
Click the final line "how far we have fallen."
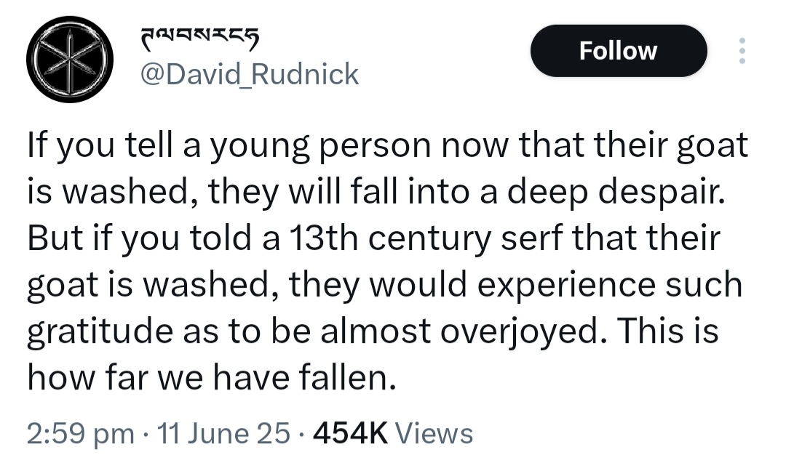(x=212, y=377)
